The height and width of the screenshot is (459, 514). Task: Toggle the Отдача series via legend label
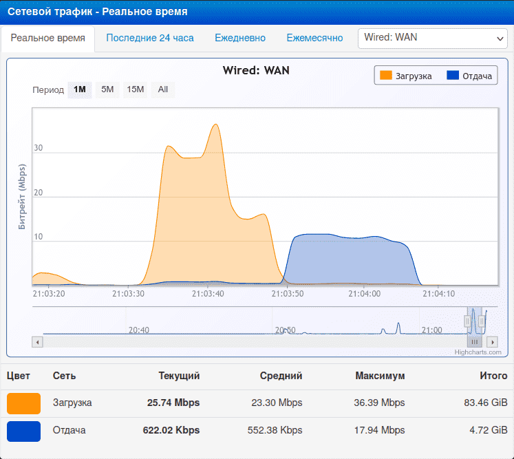[x=477, y=76]
